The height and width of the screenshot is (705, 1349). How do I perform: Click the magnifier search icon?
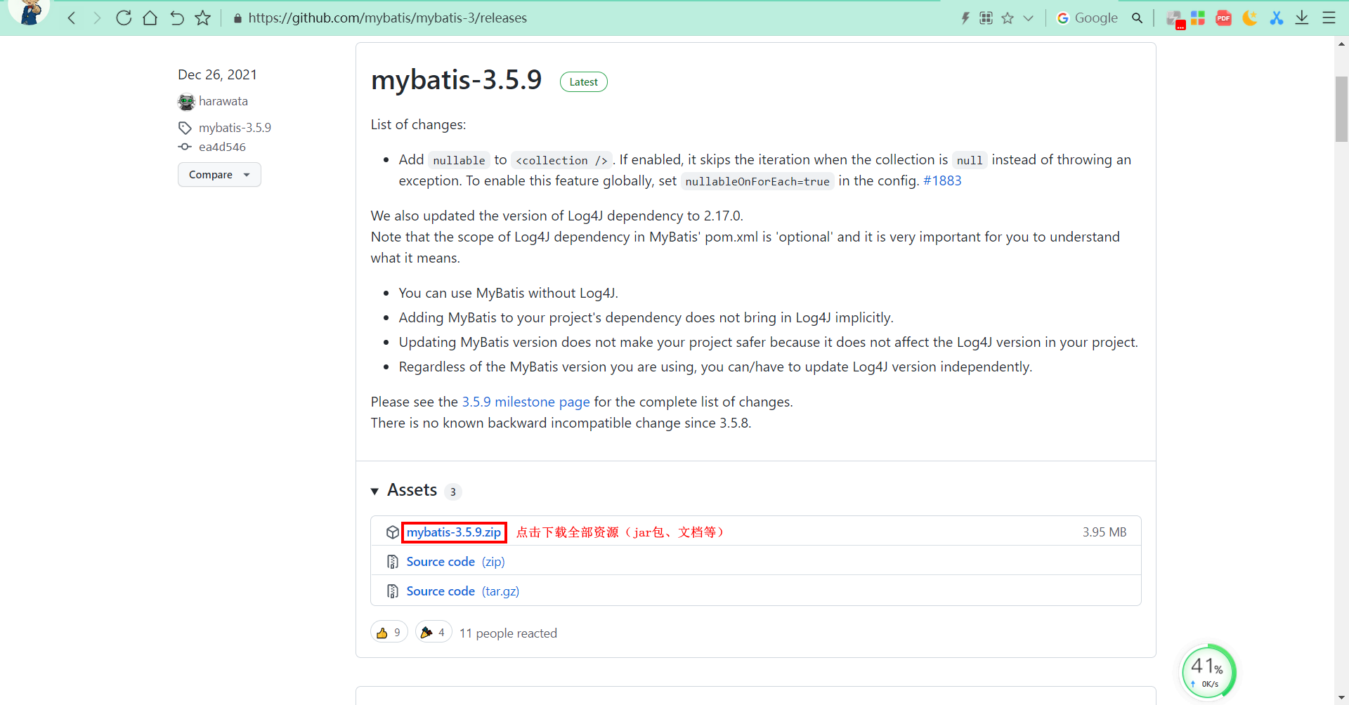[x=1138, y=18]
